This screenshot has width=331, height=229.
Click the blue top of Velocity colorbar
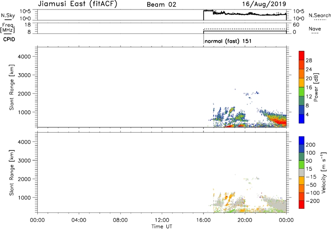point(302,141)
